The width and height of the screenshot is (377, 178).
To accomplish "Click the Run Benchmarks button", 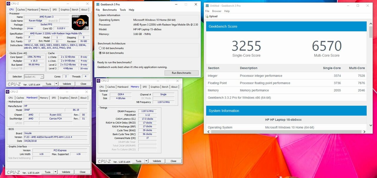I will pyautogui.click(x=181, y=73).
